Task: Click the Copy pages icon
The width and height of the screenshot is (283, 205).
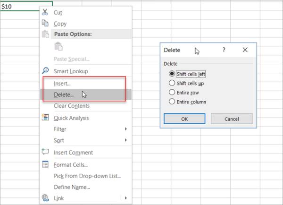Action: (x=45, y=23)
